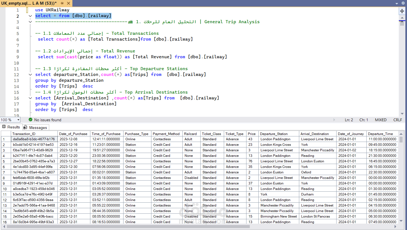407x230 pixels.
Task: Click the Price column header
Action: [x=252, y=134]
